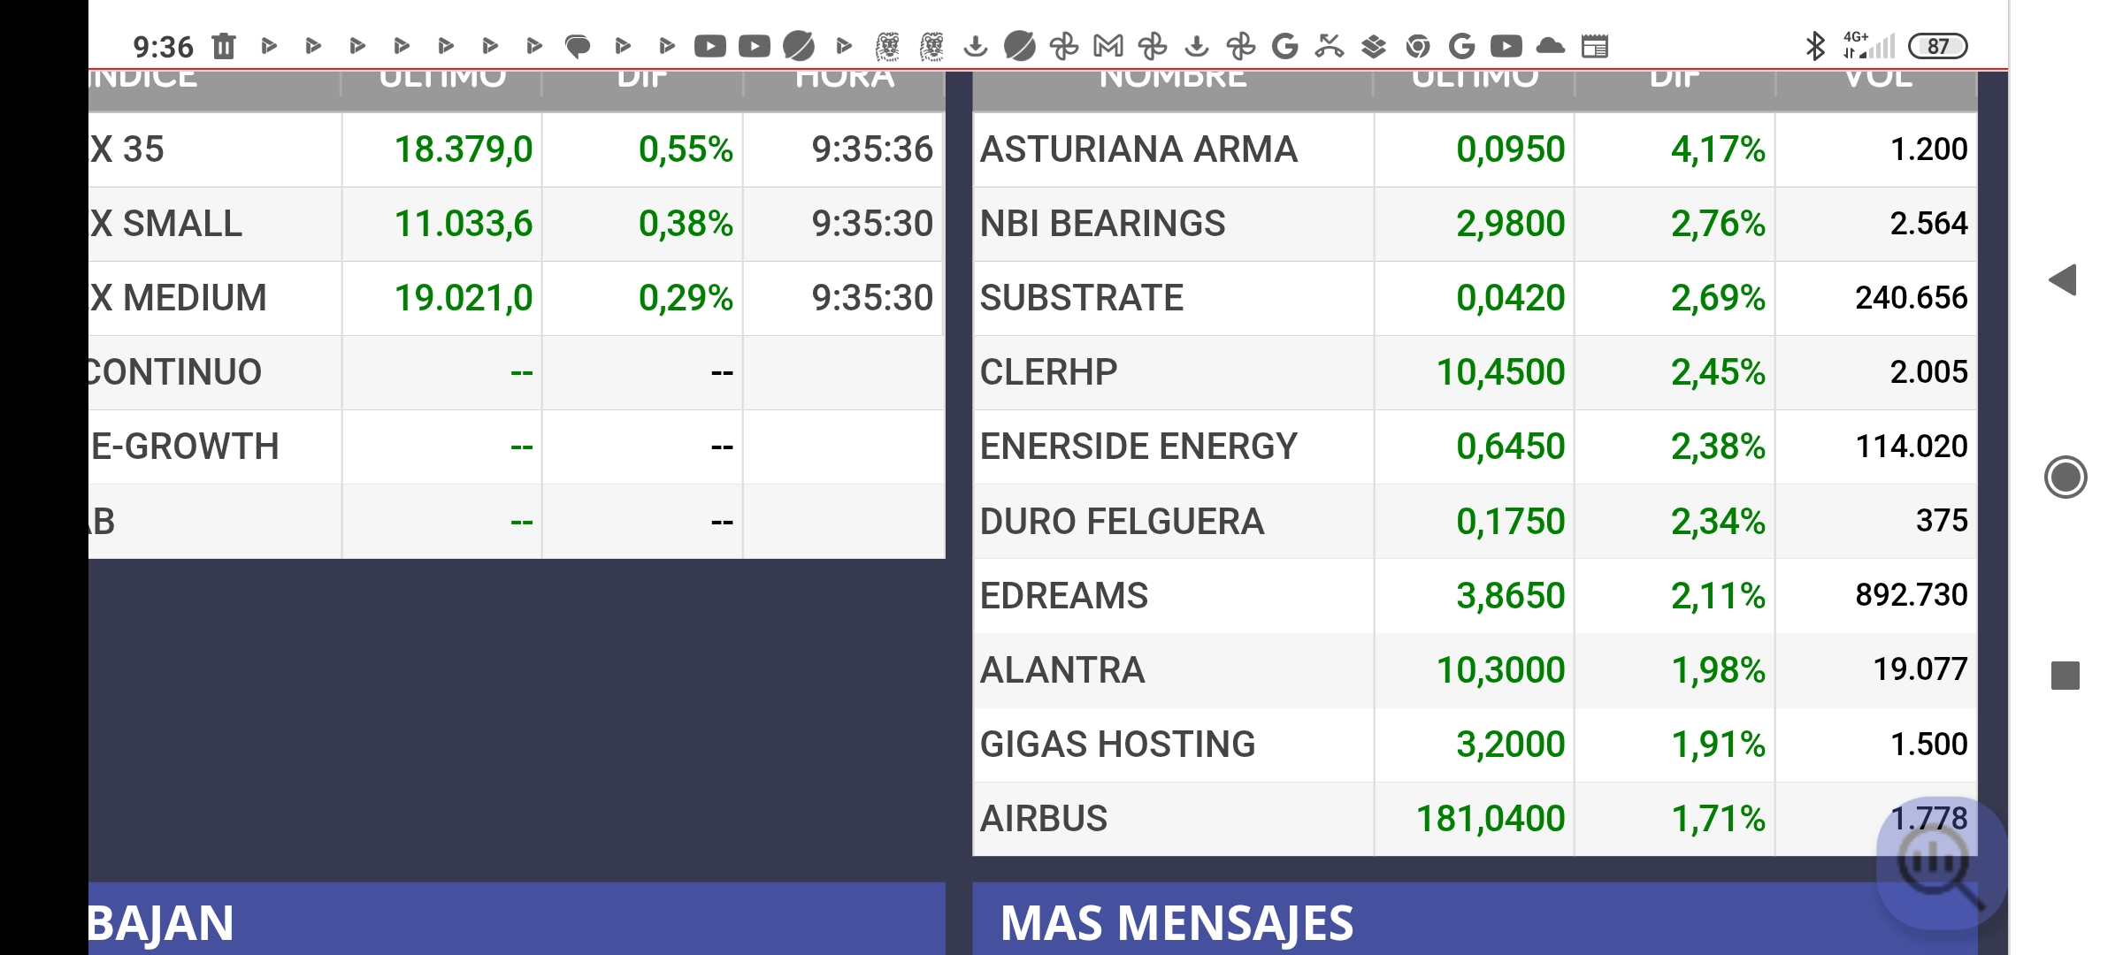This screenshot has width=2123, height=955.
Task: Tap the 892.730 volume cell
Action: coord(1912,595)
